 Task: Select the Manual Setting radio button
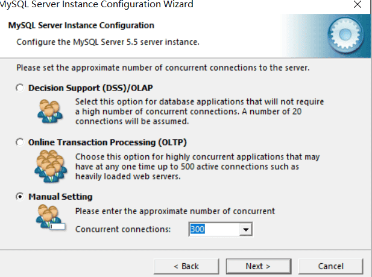coord(20,197)
